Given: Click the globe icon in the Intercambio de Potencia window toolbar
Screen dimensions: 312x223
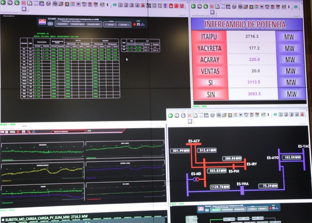Looking at the screenshot, I should point(296,7).
